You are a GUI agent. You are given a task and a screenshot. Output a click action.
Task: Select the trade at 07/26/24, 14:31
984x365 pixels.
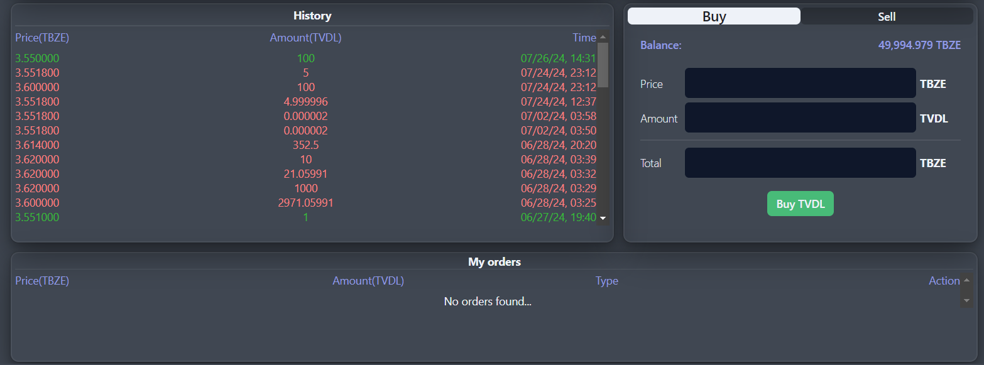pyautogui.click(x=558, y=58)
